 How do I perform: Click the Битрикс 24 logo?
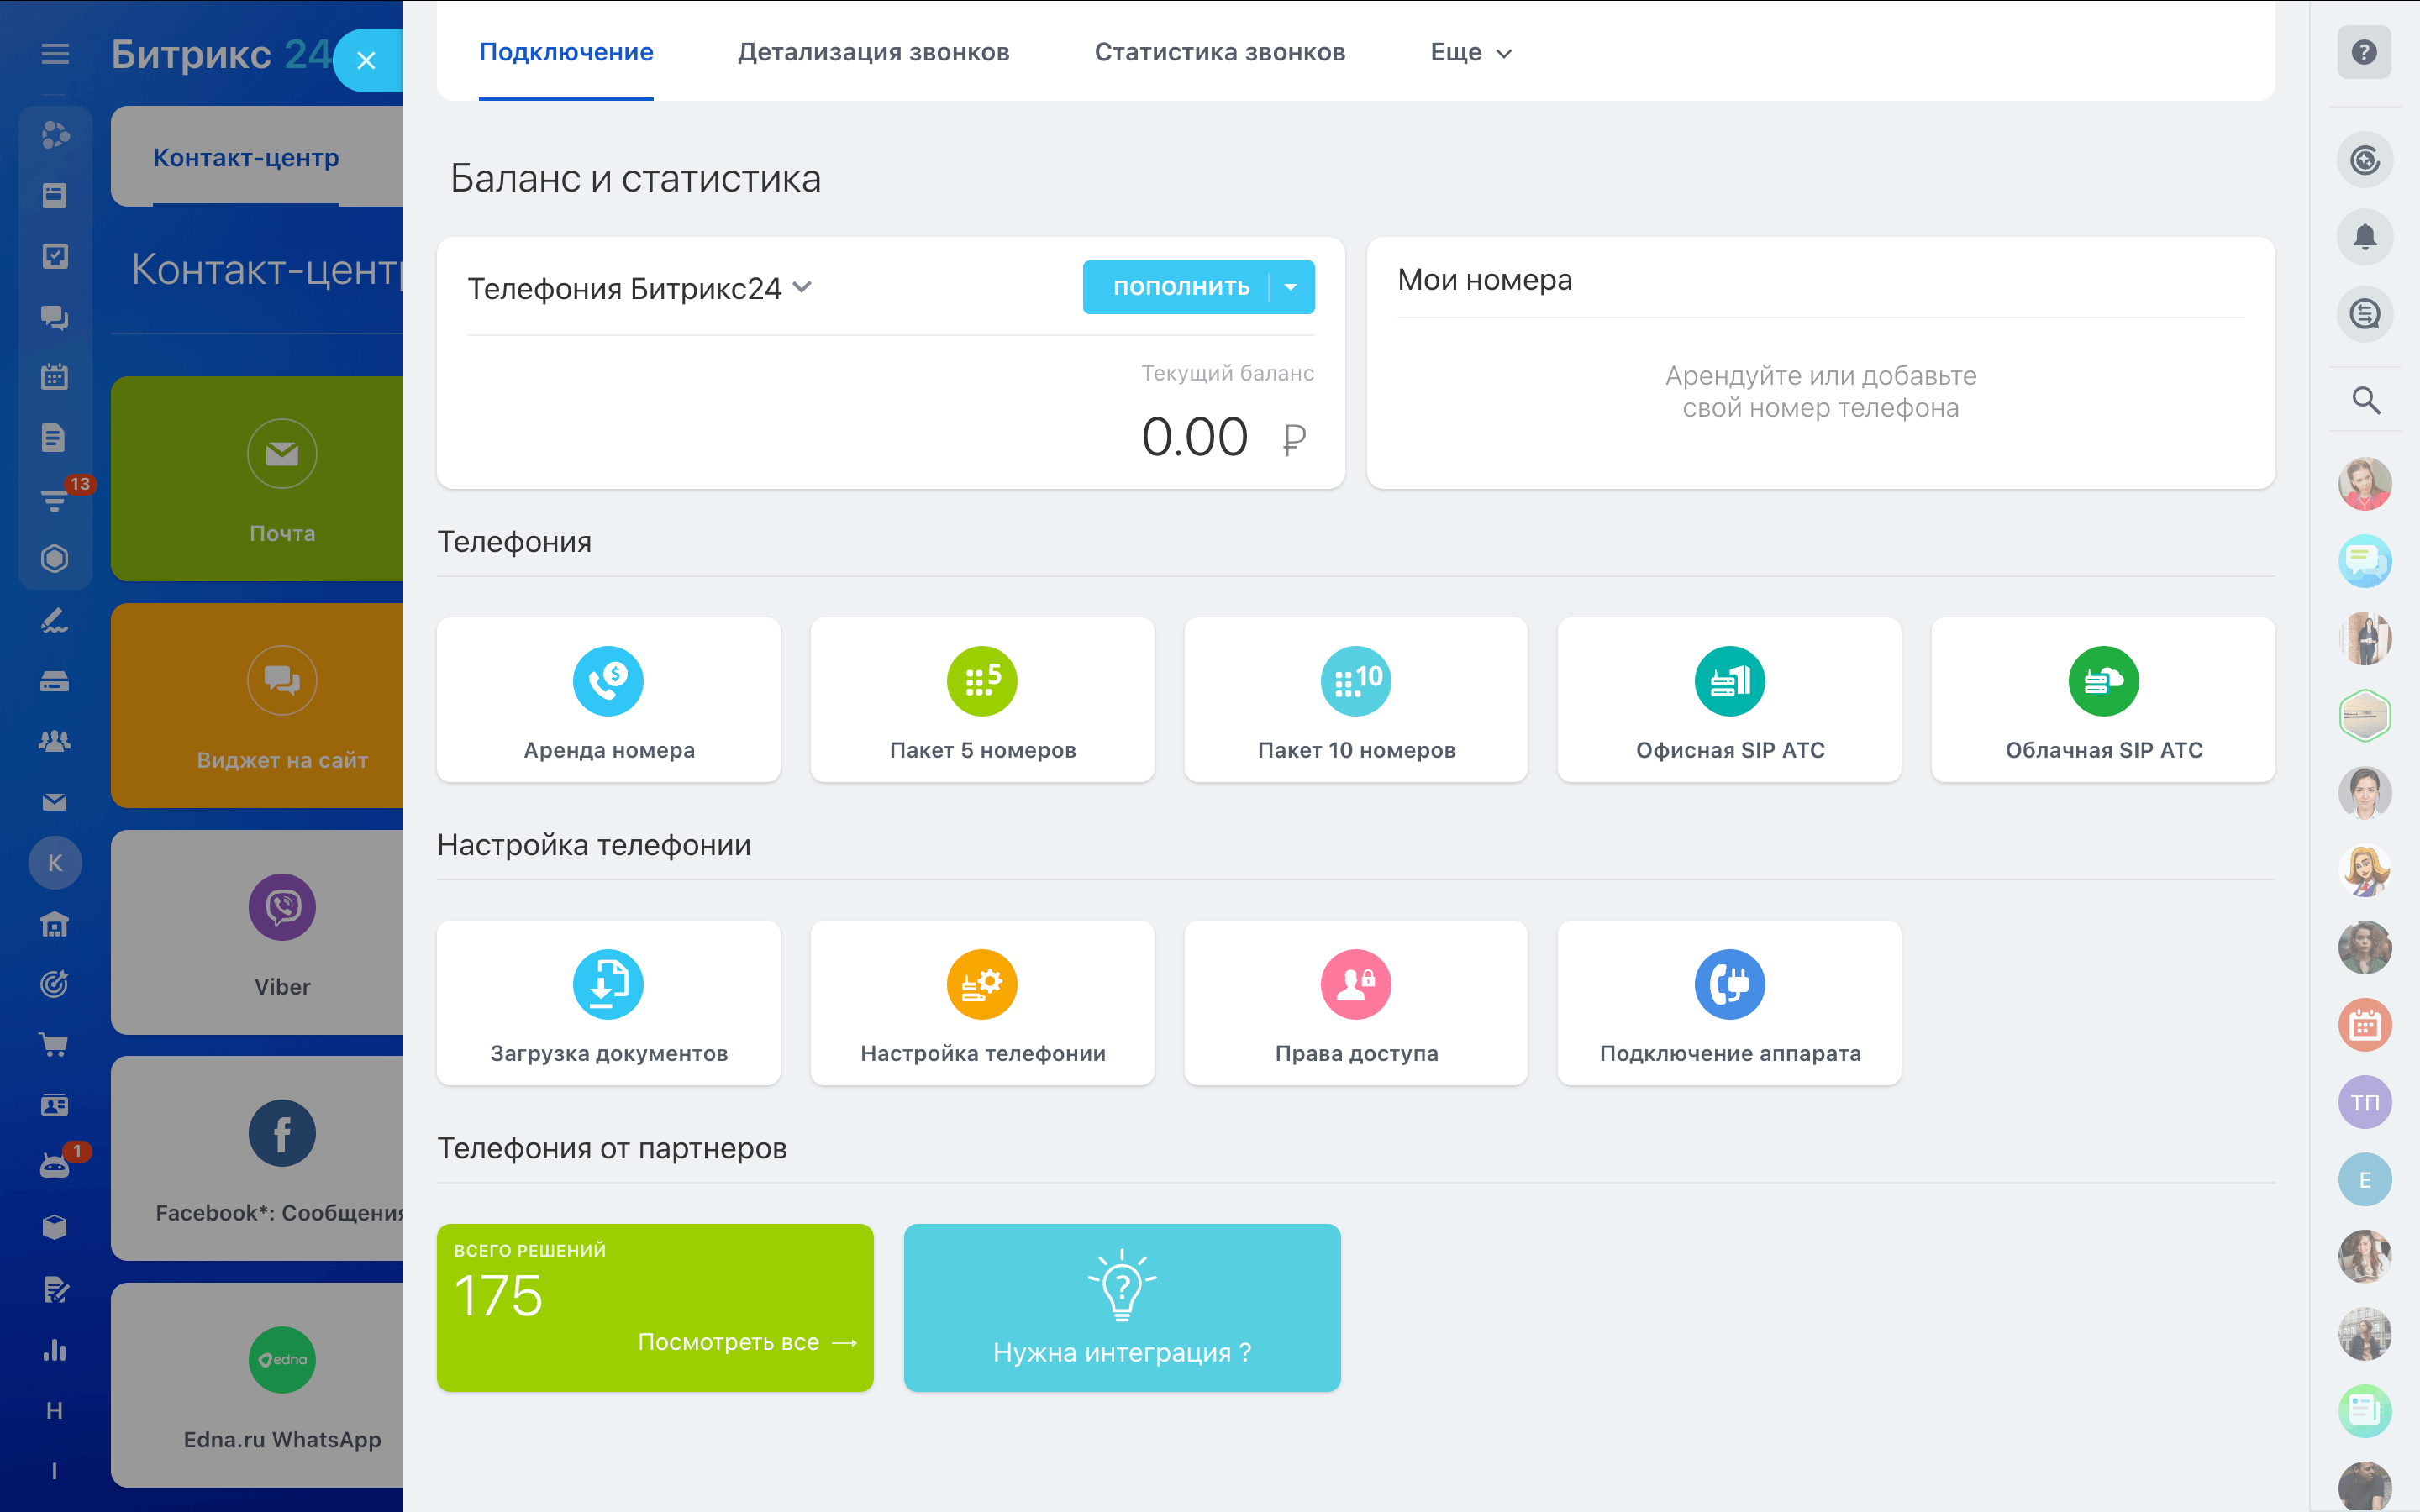pyautogui.click(x=221, y=54)
